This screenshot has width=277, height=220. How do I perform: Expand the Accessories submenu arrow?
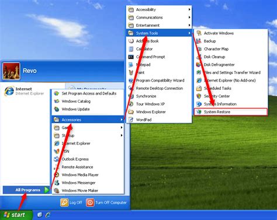(122, 120)
